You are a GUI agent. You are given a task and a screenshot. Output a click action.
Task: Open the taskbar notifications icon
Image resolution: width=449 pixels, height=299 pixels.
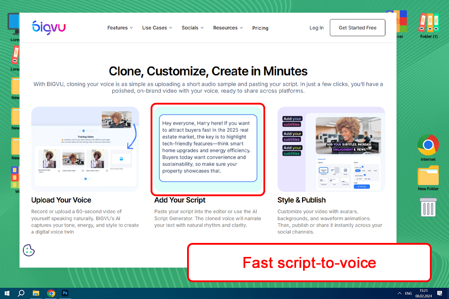(440, 293)
